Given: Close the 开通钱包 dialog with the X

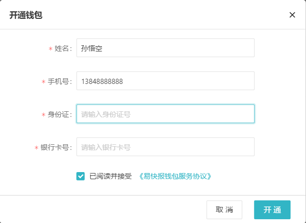Looking at the screenshot, I should 292,15.
